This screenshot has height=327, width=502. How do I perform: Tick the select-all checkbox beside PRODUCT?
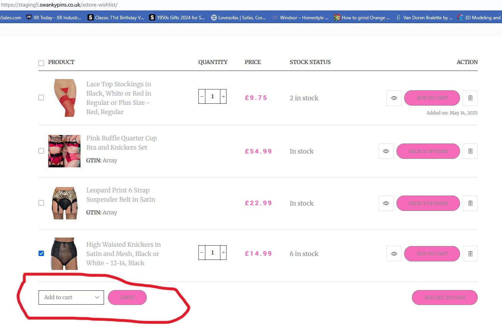click(x=41, y=63)
